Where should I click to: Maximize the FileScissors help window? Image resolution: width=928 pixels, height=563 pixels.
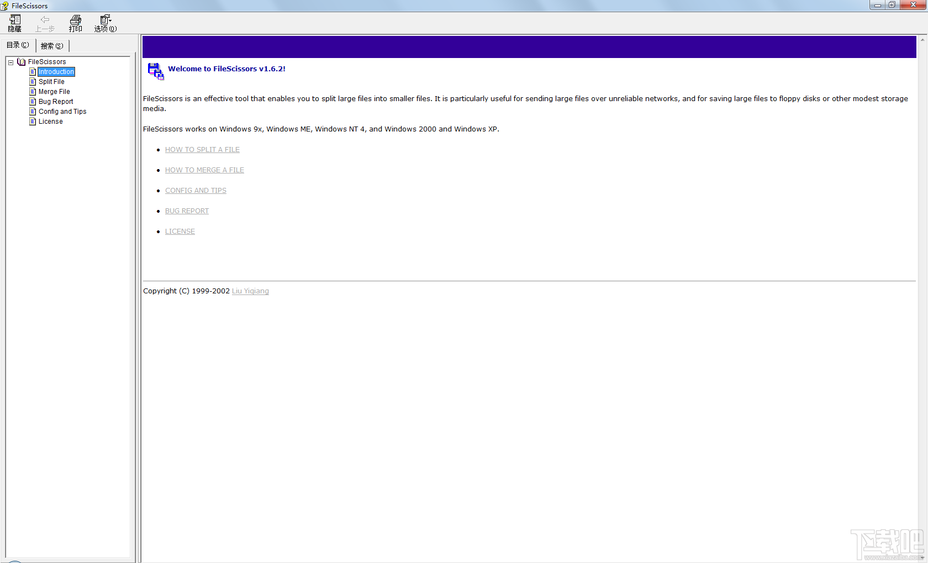coord(892,5)
